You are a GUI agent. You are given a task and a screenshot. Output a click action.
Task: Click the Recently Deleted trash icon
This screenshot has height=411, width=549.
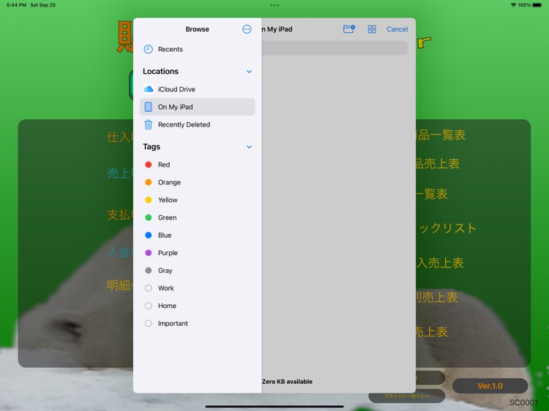149,124
